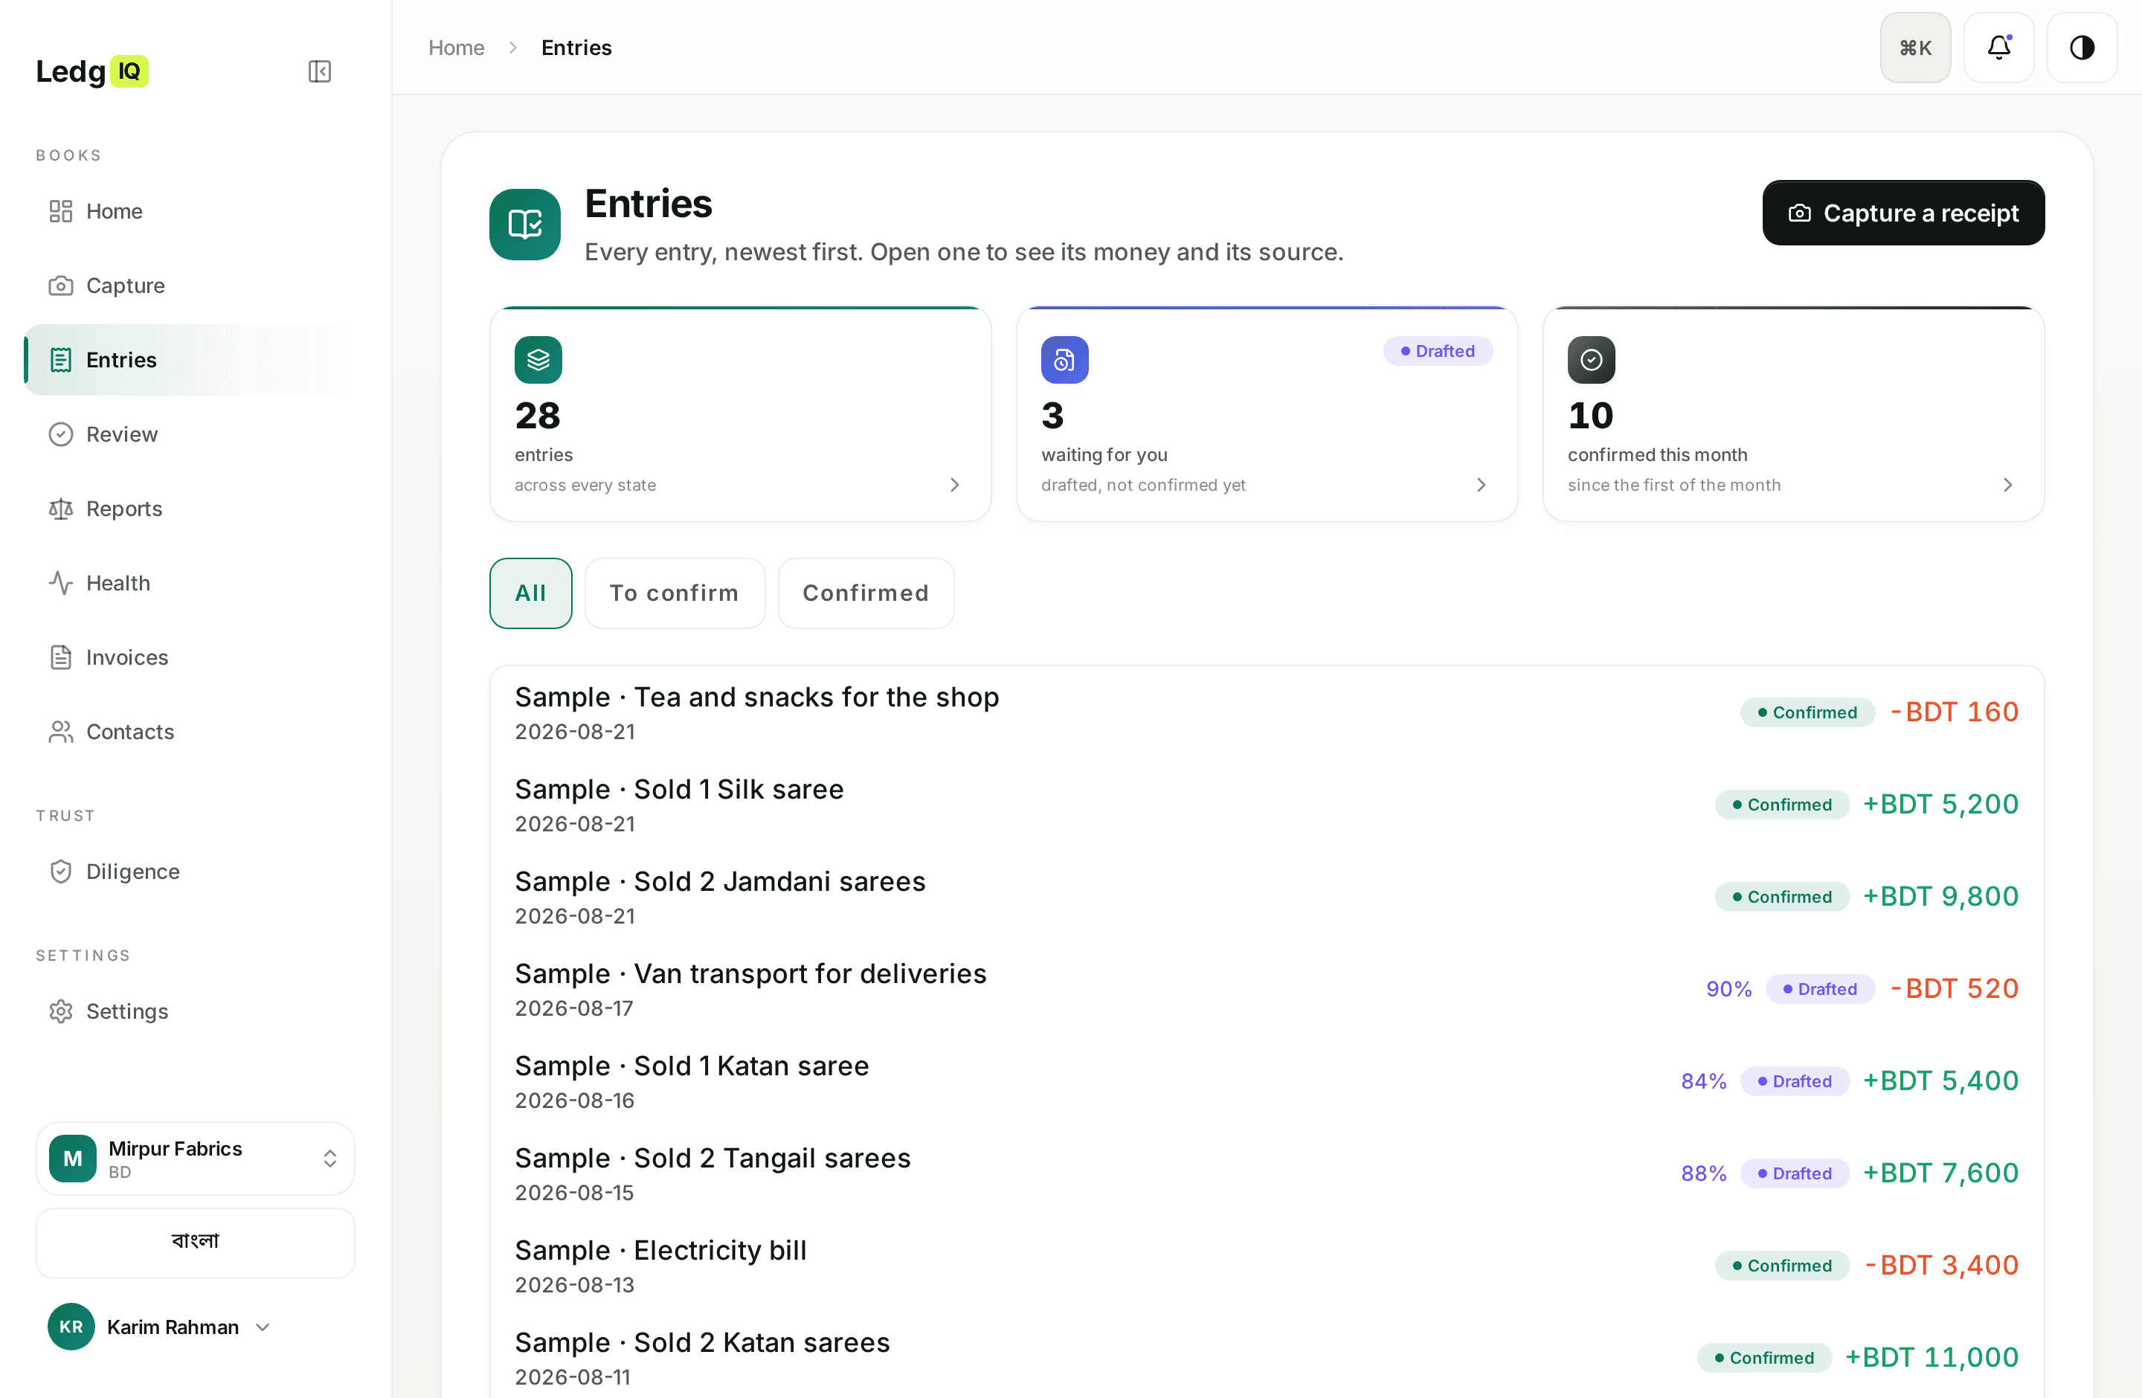Image resolution: width=2142 pixels, height=1398 pixels.
Task: Click the +BDT 5,200 amount
Action: pos(1940,805)
